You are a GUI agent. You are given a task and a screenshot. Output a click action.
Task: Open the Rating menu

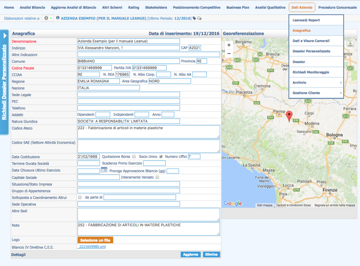134,7
